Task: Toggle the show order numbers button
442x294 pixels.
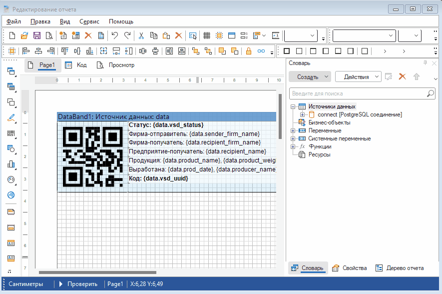Action: [x=244, y=35]
